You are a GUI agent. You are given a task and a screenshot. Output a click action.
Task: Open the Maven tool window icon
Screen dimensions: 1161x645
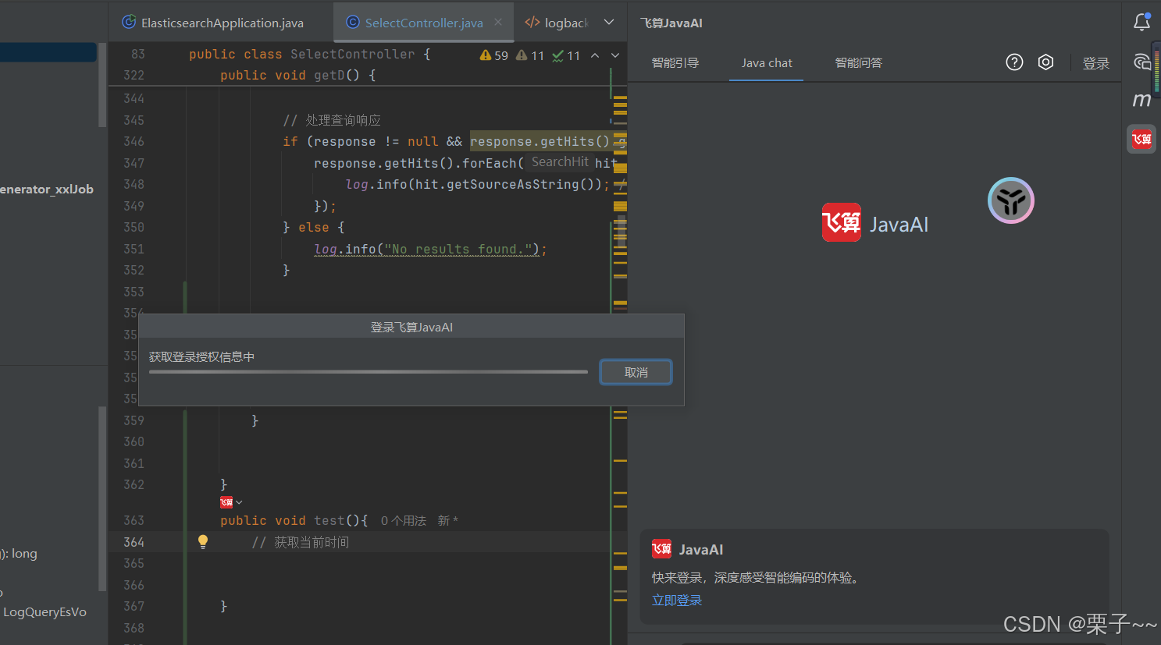1141,100
